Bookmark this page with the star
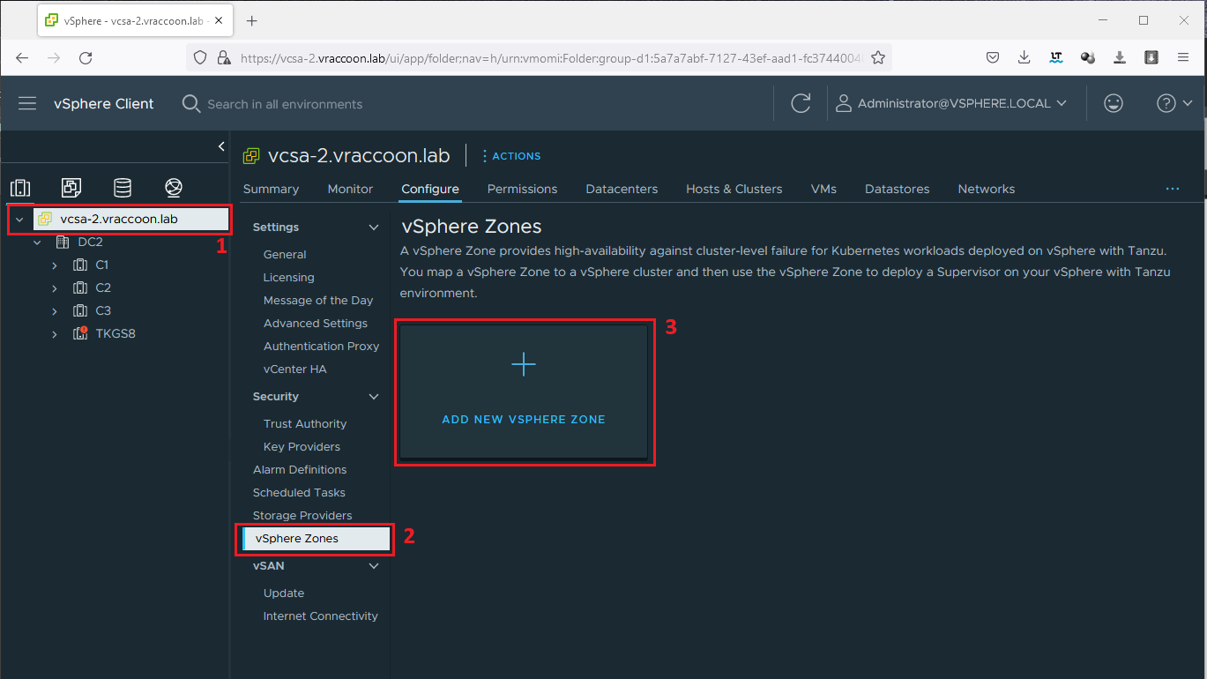1207x679 pixels. (x=878, y=57)
